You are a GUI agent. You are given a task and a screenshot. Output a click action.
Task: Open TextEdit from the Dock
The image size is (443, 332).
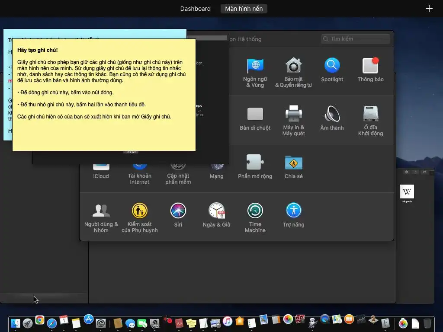pos(203,322)
